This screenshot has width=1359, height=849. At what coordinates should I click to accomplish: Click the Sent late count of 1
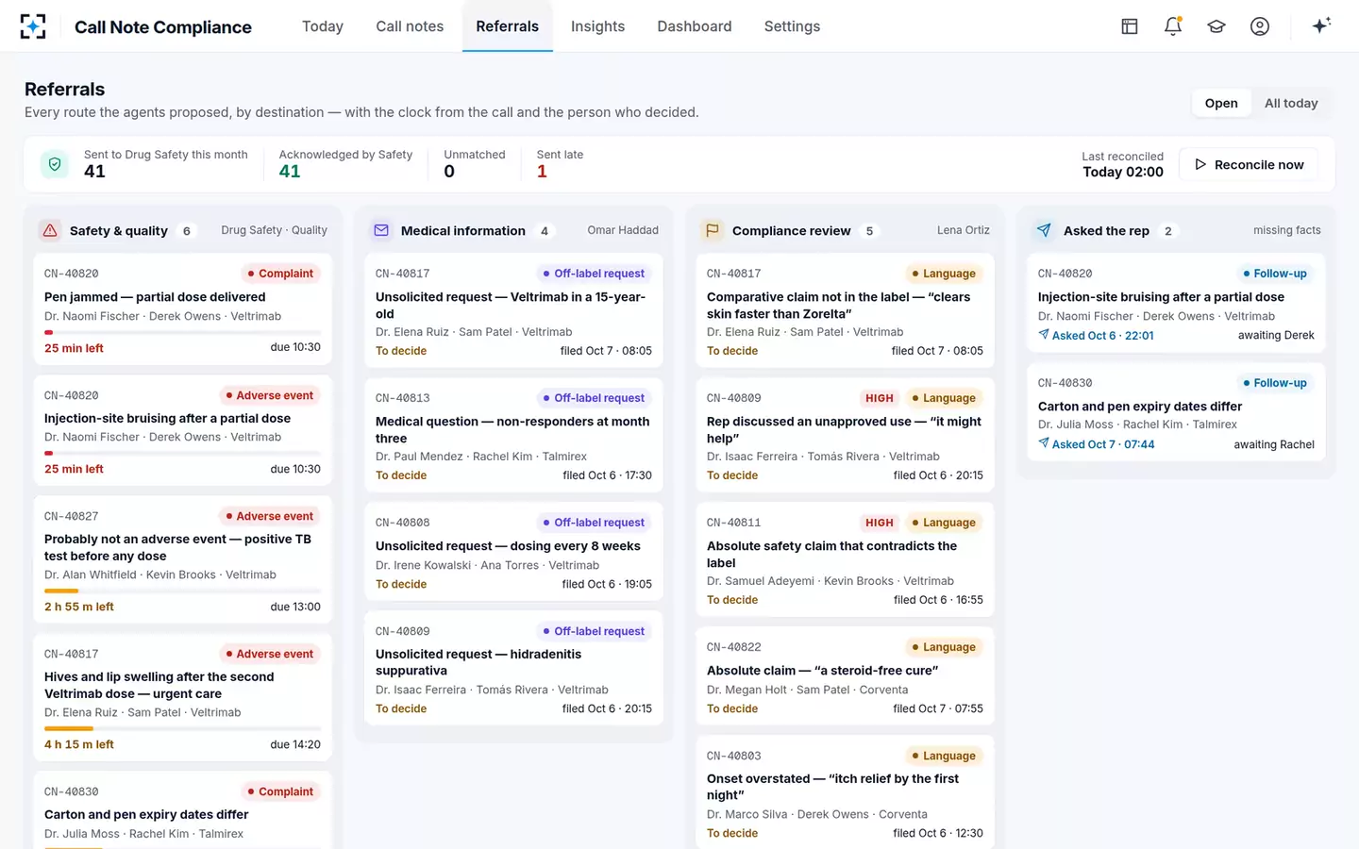542,172
